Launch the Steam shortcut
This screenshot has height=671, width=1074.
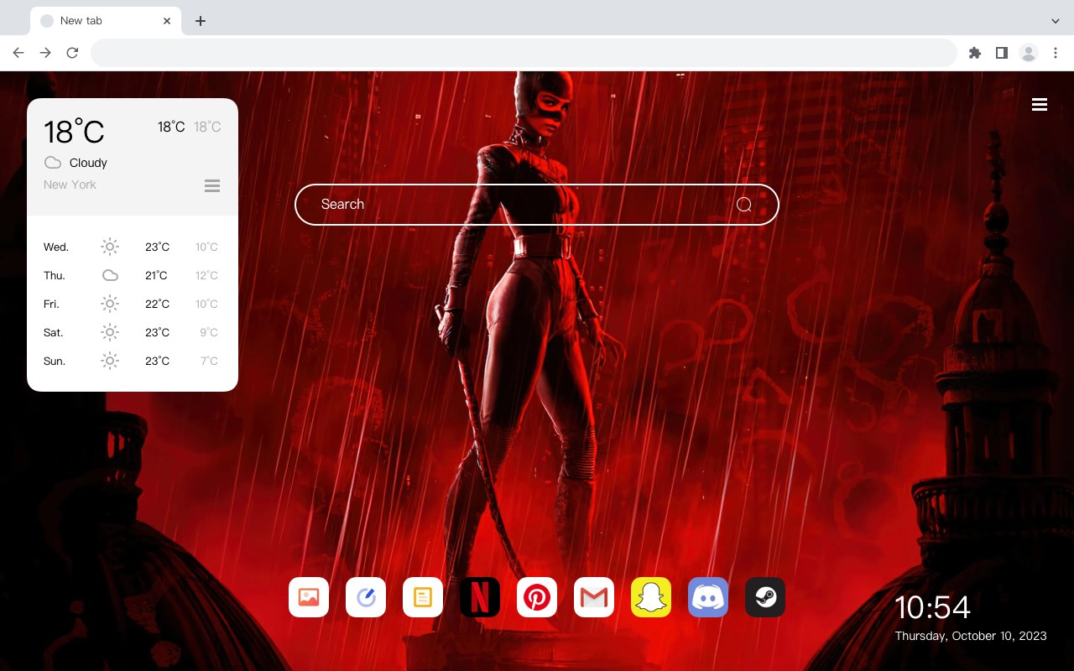(765, 597)
